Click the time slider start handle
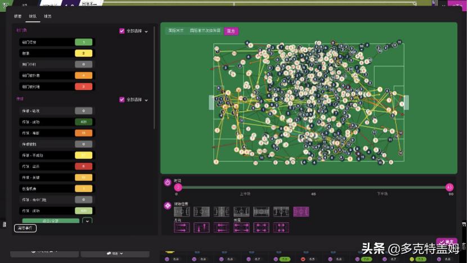468x263 pixels. 178,187
